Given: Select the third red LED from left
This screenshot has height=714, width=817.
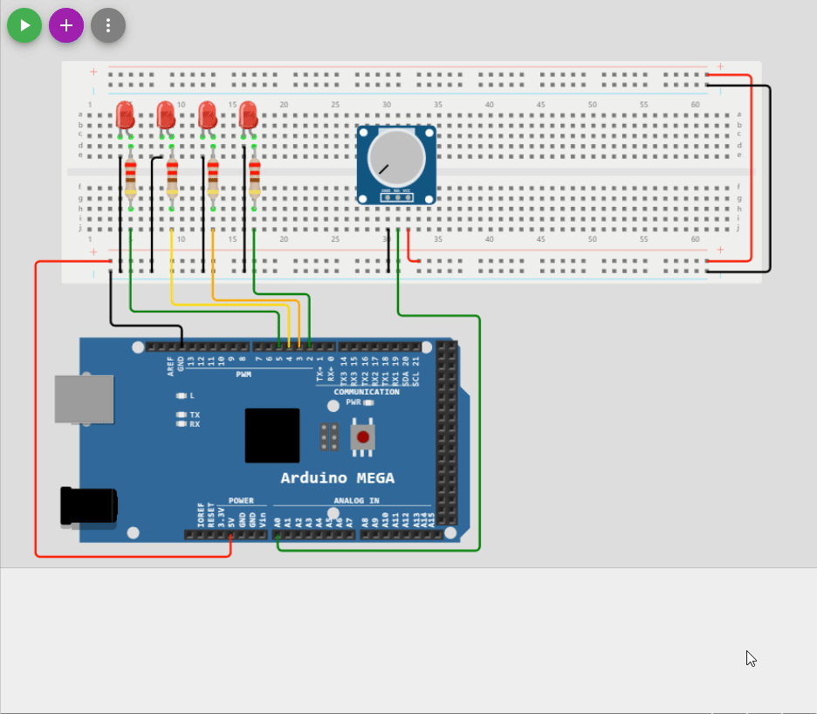Looking at the screenshot, I should (x=207, y=116).
